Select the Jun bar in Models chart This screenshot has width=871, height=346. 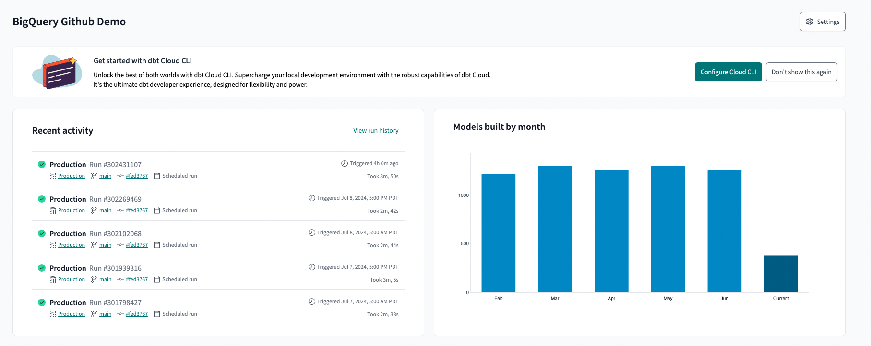pos(724,231)
